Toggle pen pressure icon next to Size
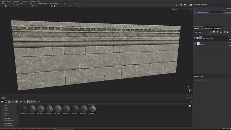 point(17,5)
